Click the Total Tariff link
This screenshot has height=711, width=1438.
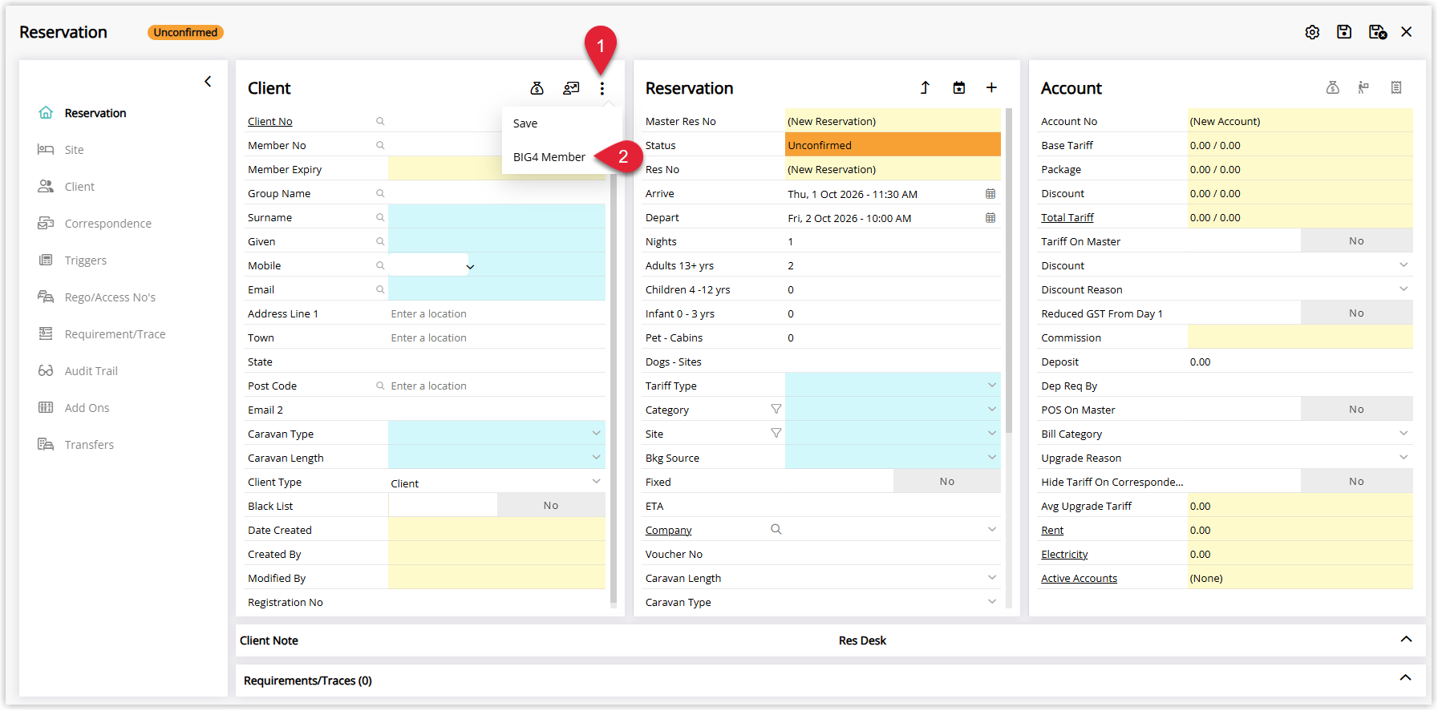coord(1067,218)
